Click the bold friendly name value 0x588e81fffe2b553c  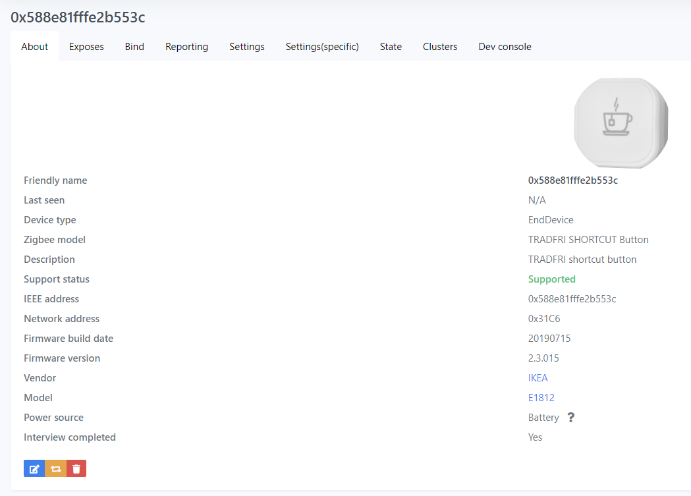573,180
